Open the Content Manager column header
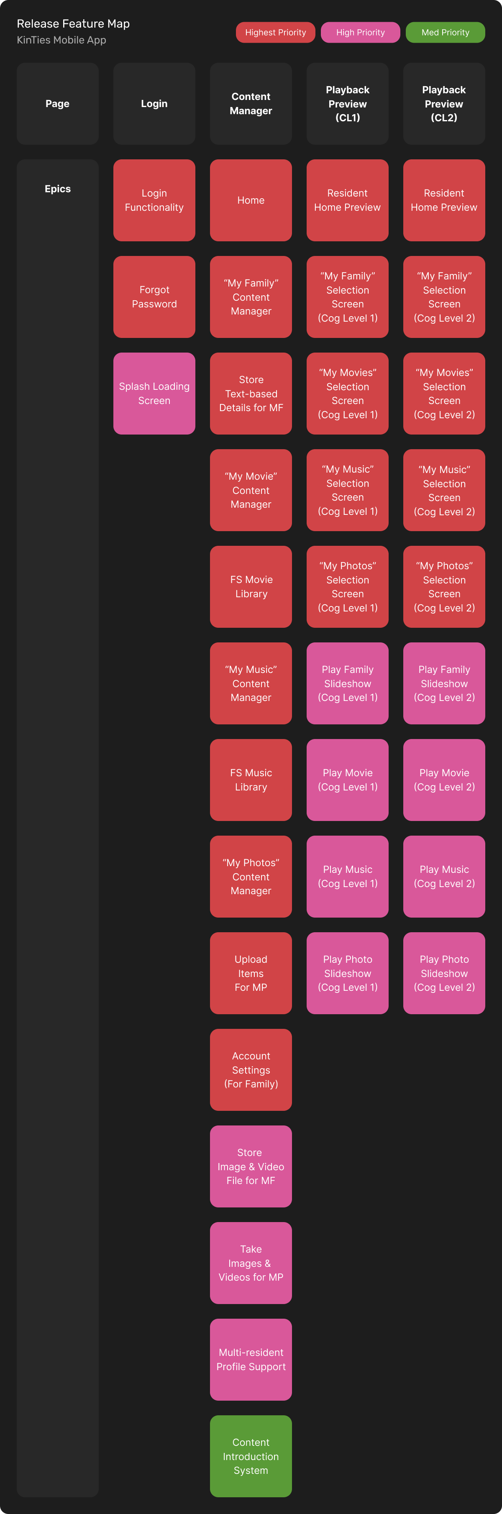This screenshot has width=502, height=1514. pos(251,103)
